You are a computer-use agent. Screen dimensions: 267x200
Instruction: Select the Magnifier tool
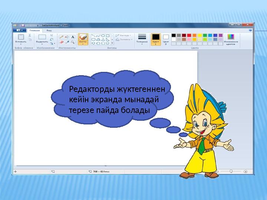(x=73, y=42)
